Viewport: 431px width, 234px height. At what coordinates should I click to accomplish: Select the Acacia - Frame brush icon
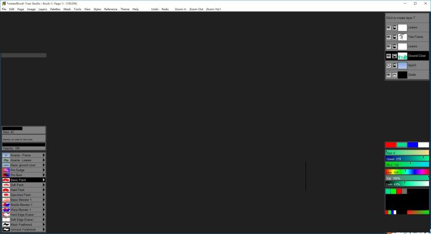6,155
